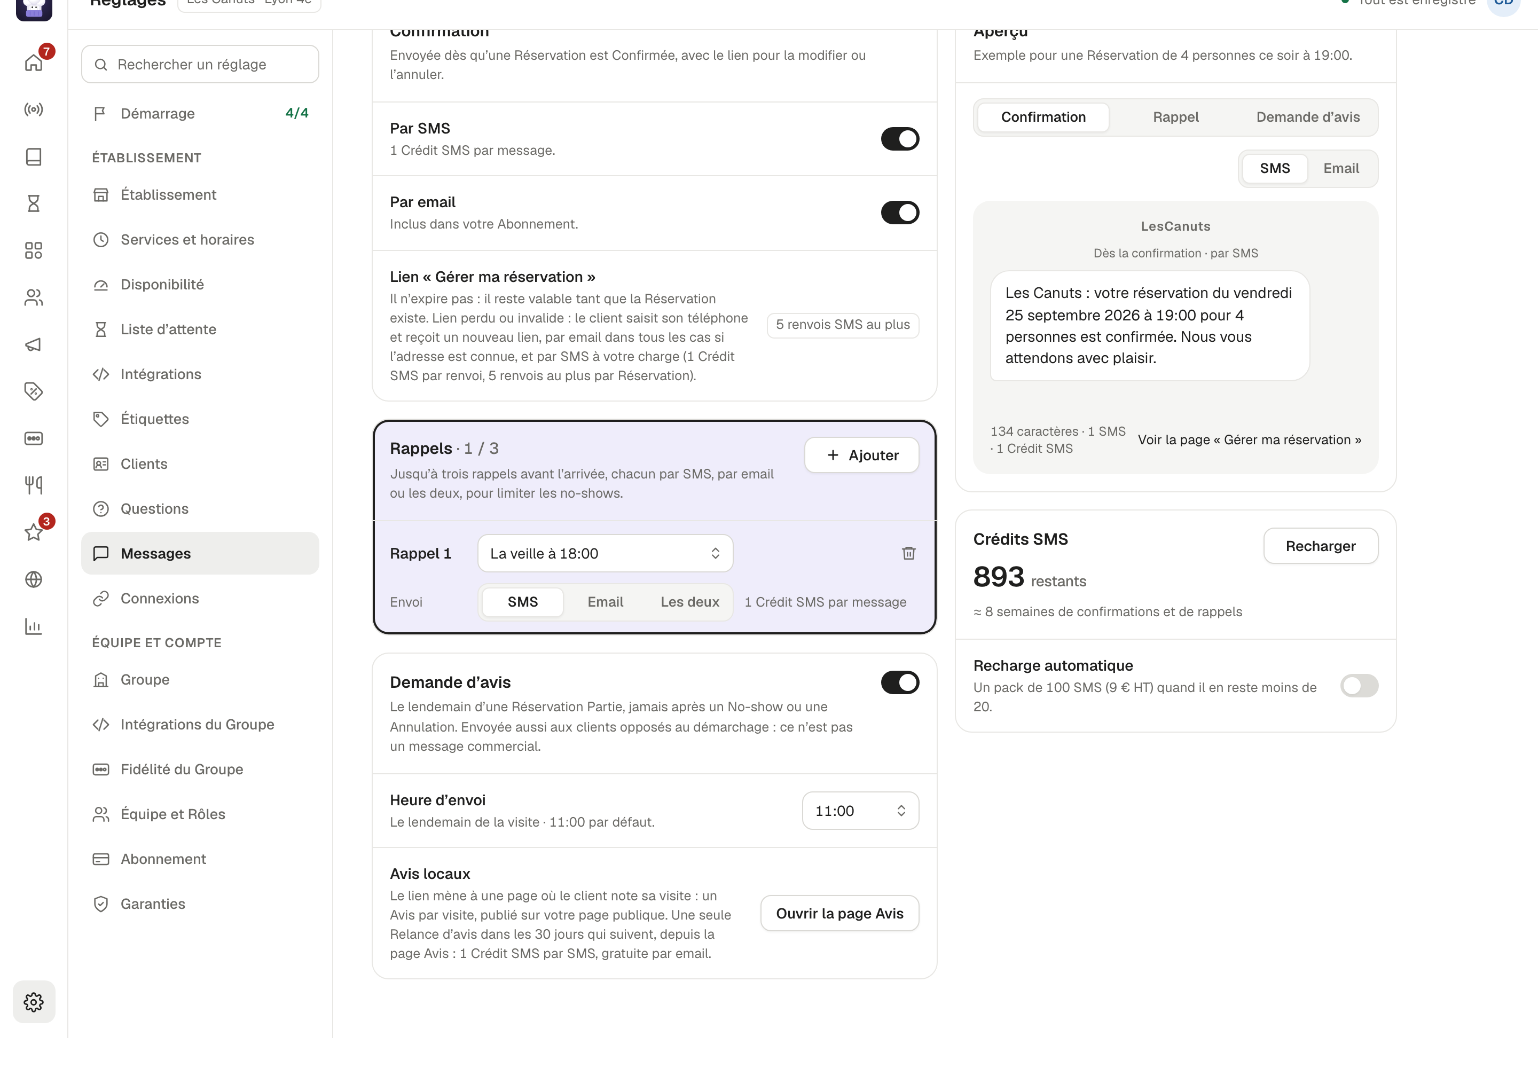Click the Rechercher un réglage field

tap(200, 64)
